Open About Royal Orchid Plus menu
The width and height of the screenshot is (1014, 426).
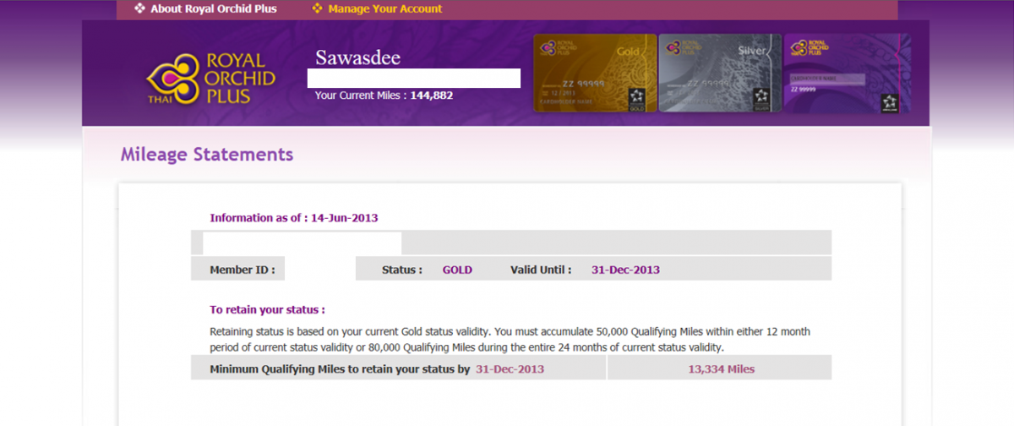[x=214, y=9]
